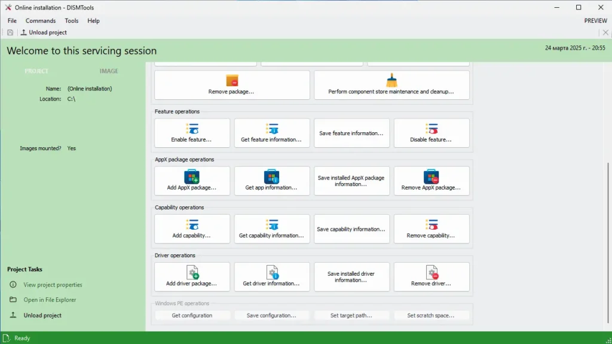612x344 pixels.
Task: Click the Get configuration button
Action: click(192, 315)
